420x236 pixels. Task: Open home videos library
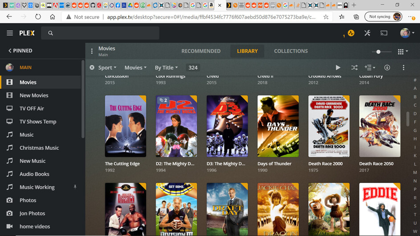point(41,227)
